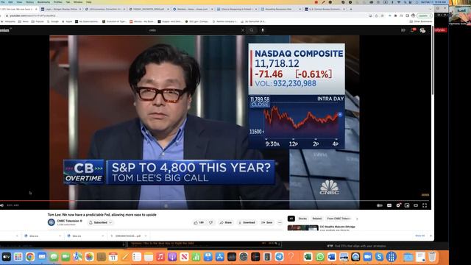Open the Bookmarks menu in menu bar
The height and width of the screenshot is (265, 471).
coord(43,2)
